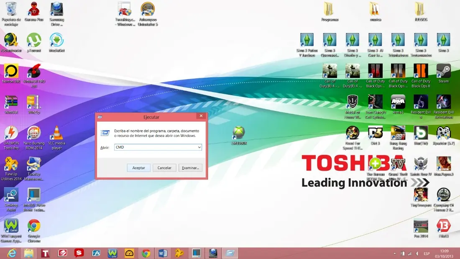Select the Resident Evil Revelations icon

[x=444, y=107]
